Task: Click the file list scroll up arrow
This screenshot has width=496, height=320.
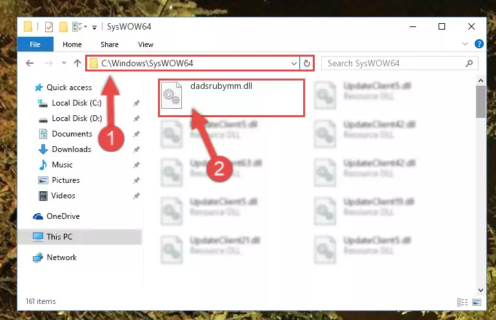Action: (x=481, y=81)
